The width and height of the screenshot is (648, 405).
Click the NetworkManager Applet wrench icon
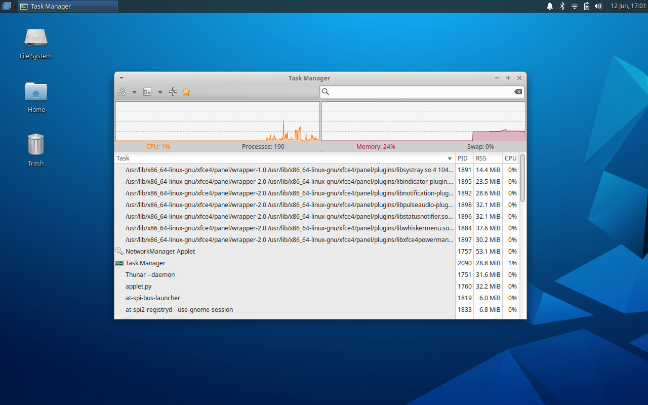[119, 251]
